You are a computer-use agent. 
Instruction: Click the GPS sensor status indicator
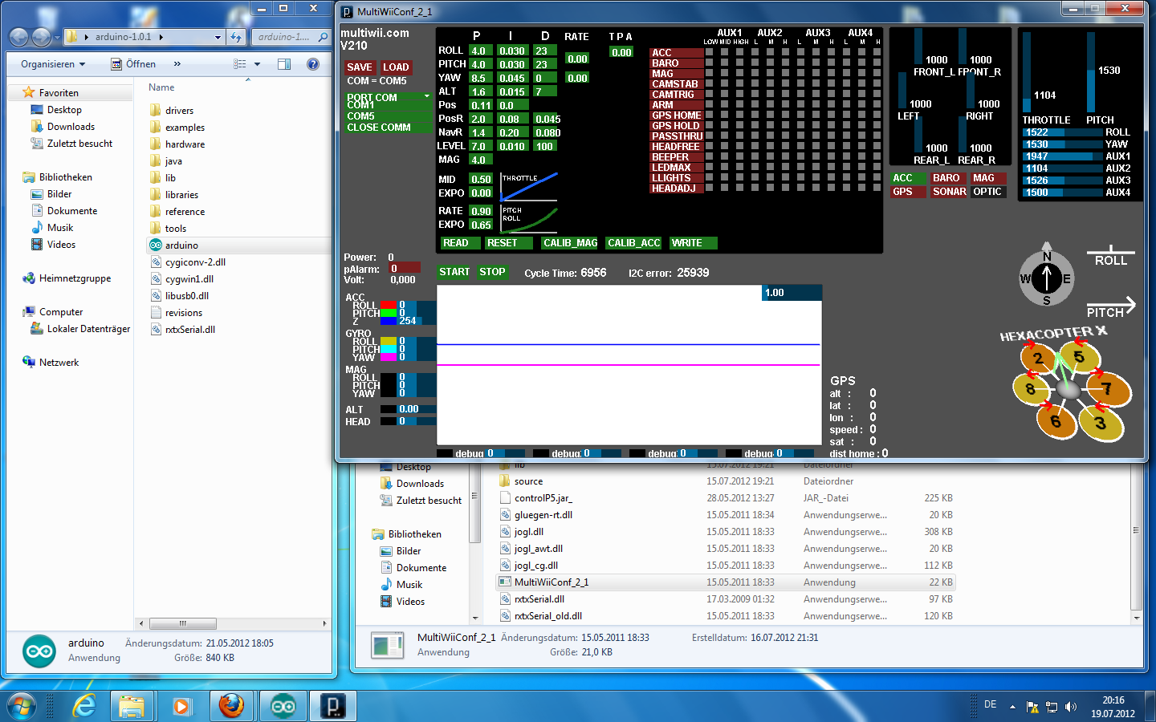click(908, 191)
